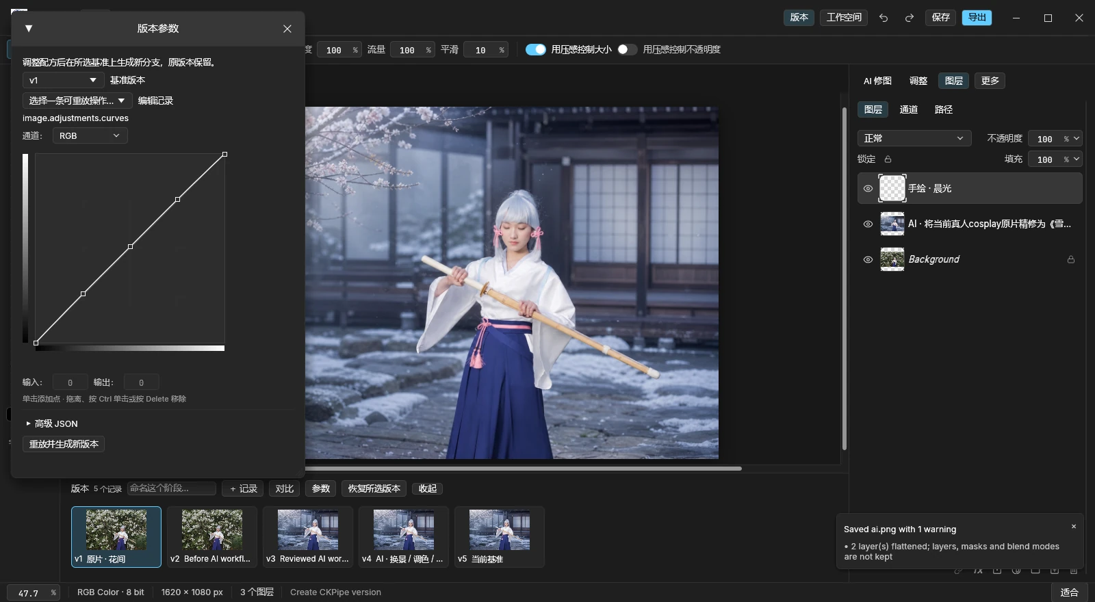The image size is (1095, 602).
Task: Close the 版本参数 dialog
Action: tap(287, 29)
